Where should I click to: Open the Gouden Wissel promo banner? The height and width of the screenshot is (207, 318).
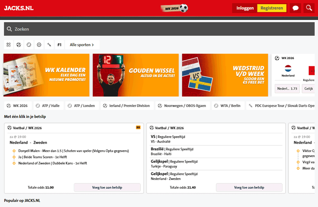coord(136,75)
